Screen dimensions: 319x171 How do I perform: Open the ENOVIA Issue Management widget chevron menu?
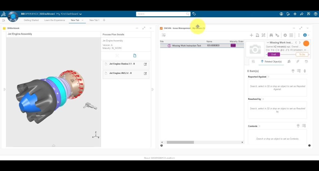[308, 28]
